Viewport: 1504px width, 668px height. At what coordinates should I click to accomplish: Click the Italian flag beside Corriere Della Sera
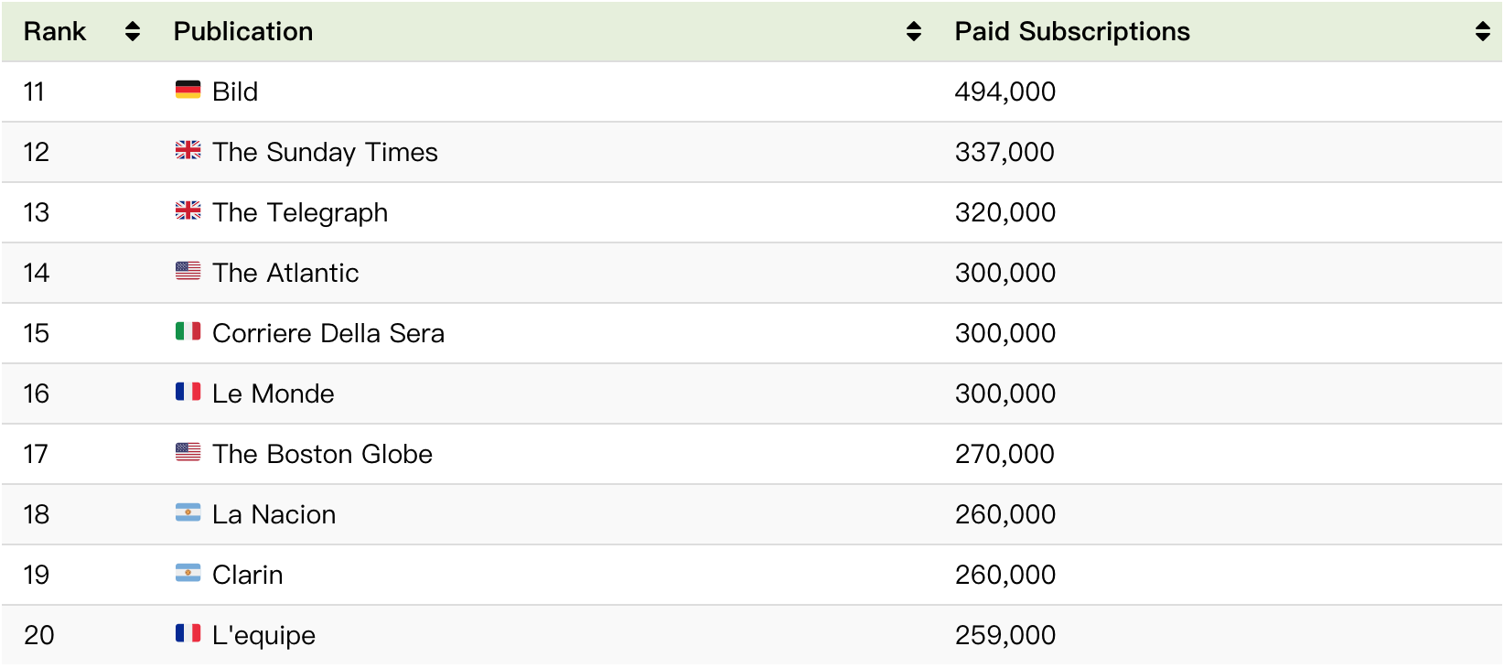coord(188,331)
